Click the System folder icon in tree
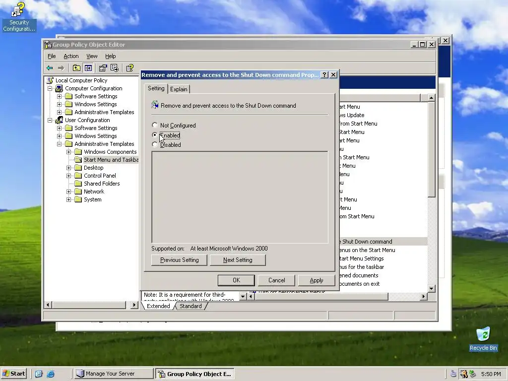Viewport: 508px width, 381px height. coord(78,199)
